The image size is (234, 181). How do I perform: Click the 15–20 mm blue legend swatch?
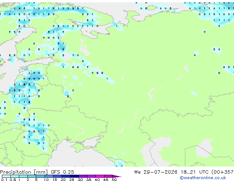(58, 176)
